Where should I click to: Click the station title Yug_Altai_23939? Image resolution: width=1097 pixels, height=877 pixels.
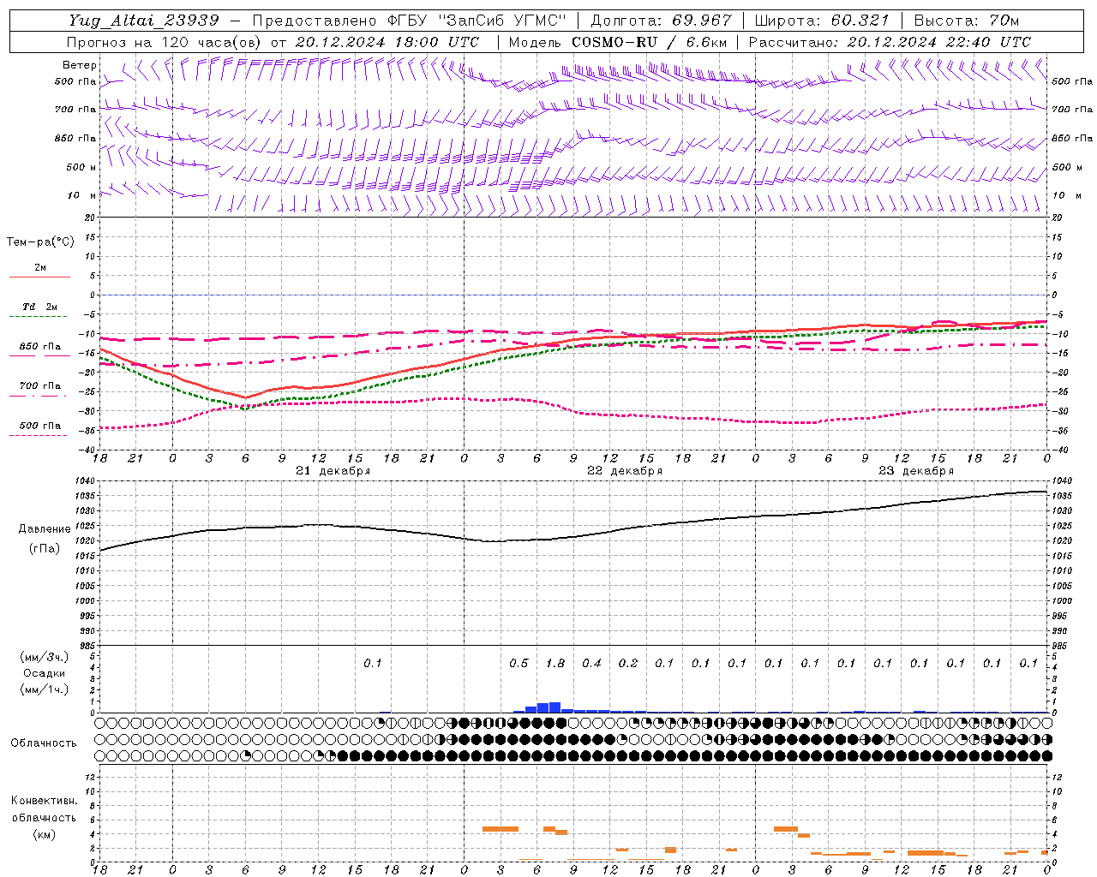tap(144, 21)
